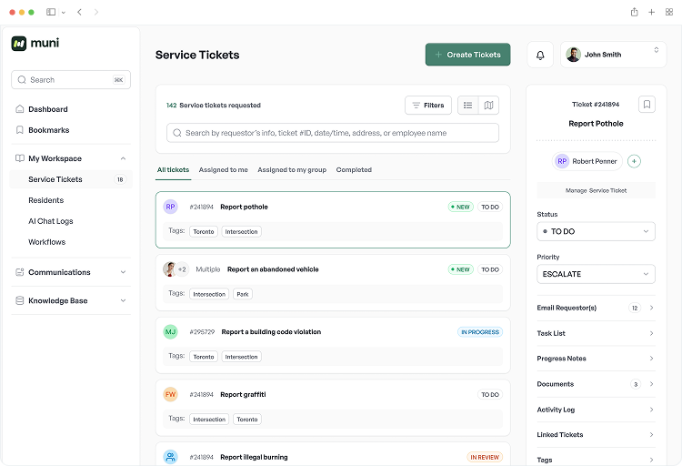Click IN REVIEW status badge
This screenshot has height=466, width=682.
[x=485, y=457]
